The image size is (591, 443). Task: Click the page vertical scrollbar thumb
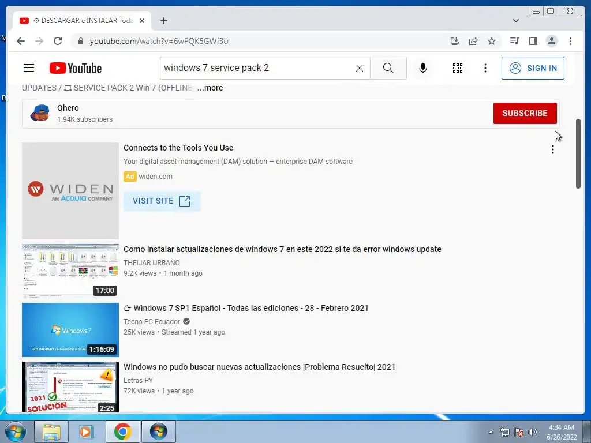click(578, 153)
